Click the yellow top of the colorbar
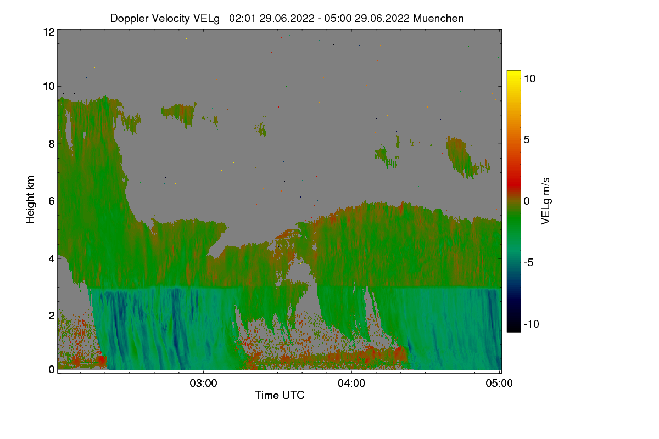The image size is (659, 439). pyautogui.click(x=513, y=75)
